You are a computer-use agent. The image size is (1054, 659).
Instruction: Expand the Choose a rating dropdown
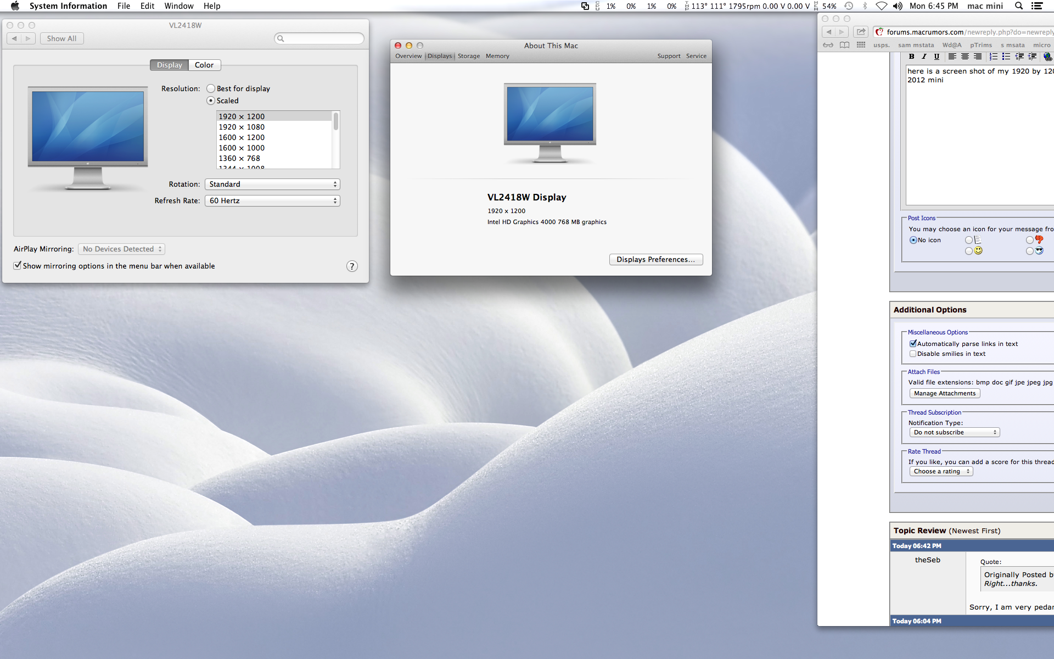click(x=941, y=471)
